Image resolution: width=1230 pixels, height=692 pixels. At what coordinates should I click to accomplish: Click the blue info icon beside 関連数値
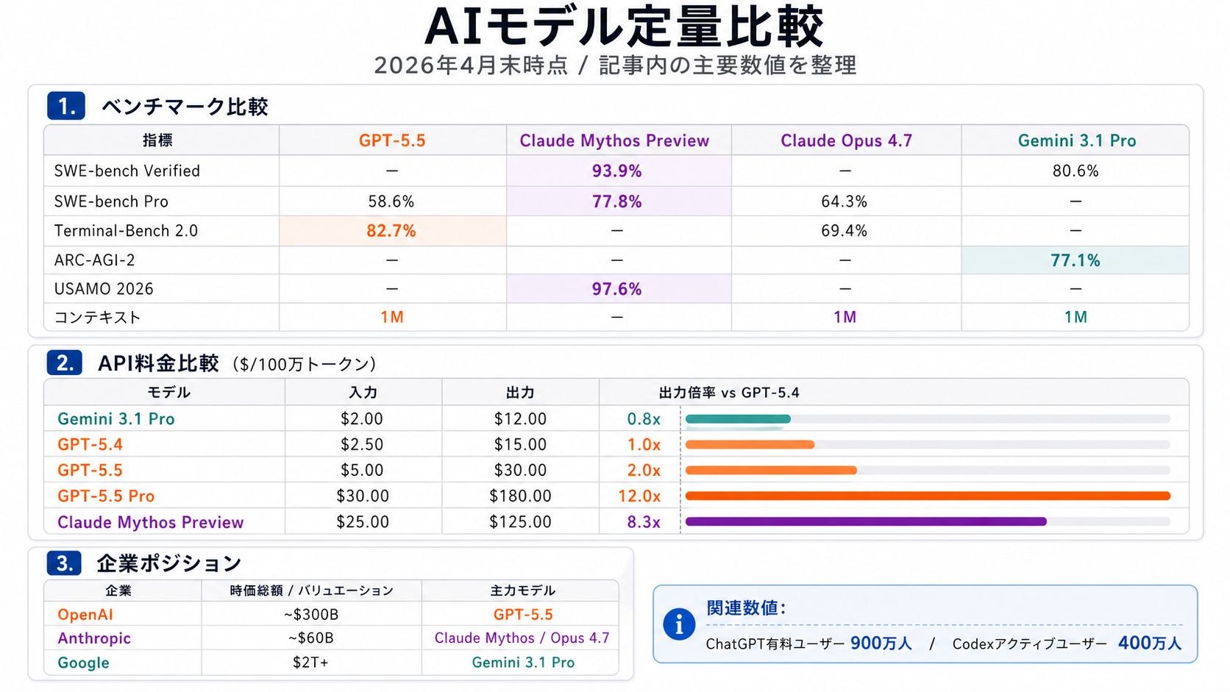(x=678, y=624)
